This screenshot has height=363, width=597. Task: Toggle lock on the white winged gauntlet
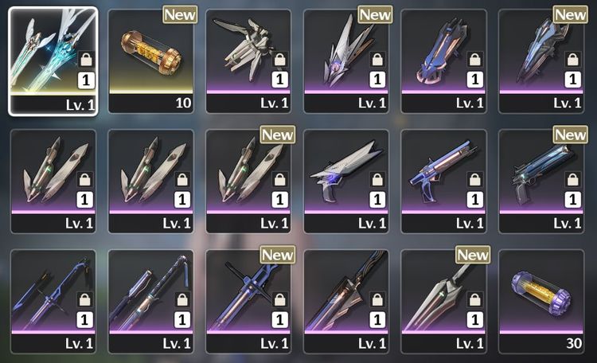(280, 60)
